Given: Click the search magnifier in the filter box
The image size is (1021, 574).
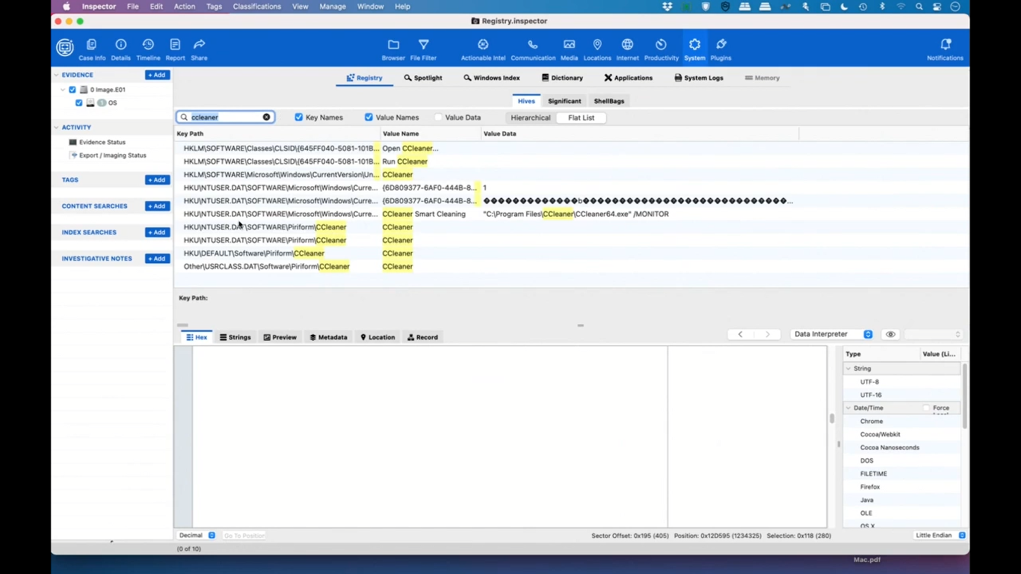Looking at the screenshot, I should [184, 117].
